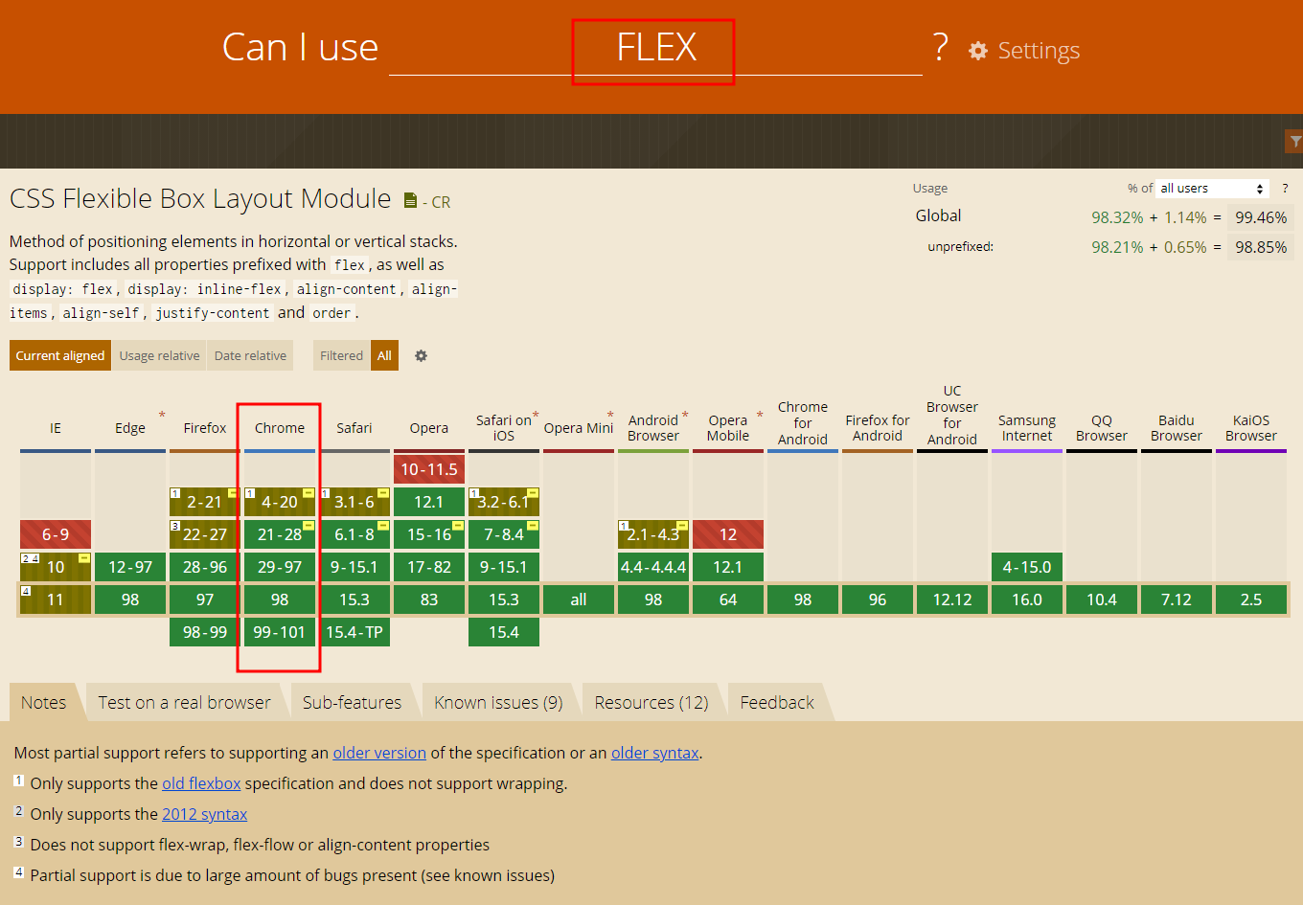Click the question mark next to search field
The image size is (1303, 905).
(x=940, y=47)
